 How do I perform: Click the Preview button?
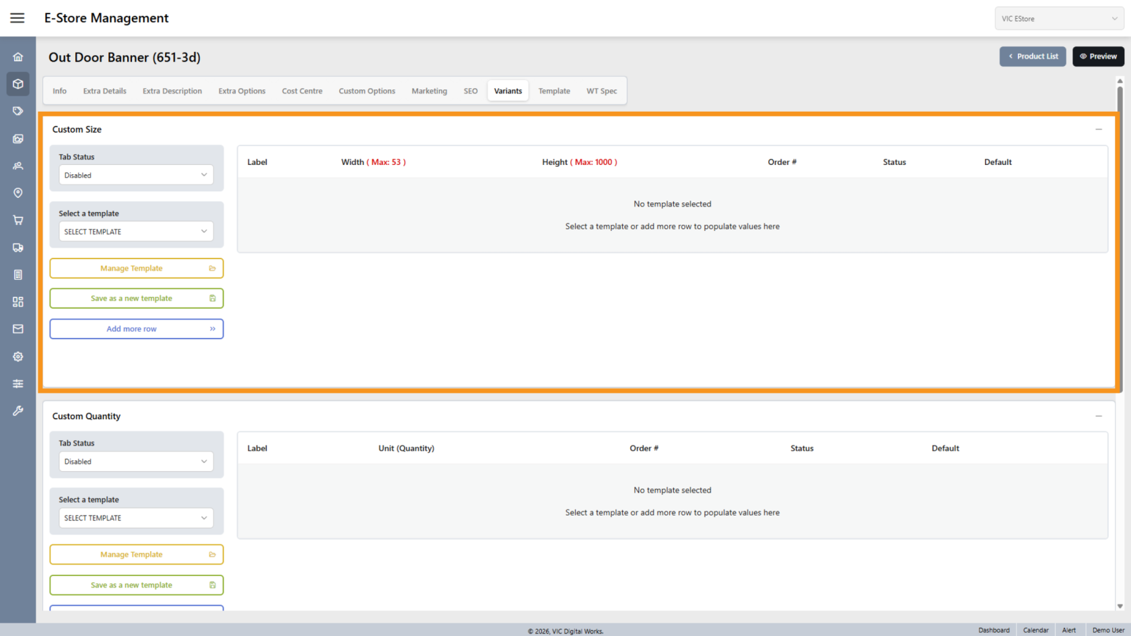[1098, 57]
